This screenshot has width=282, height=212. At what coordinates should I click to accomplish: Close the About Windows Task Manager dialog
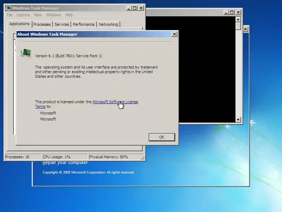[x=174, y=34]
